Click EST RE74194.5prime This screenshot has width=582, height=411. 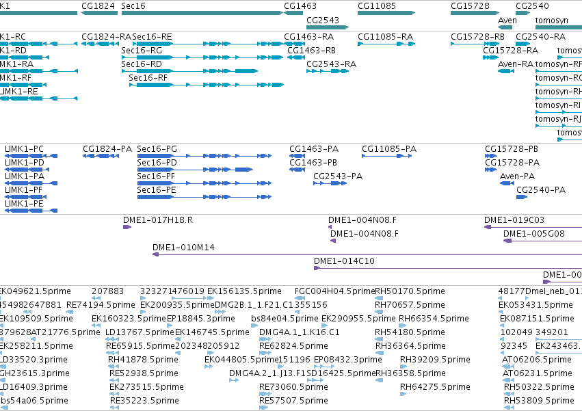pos(101,305)
